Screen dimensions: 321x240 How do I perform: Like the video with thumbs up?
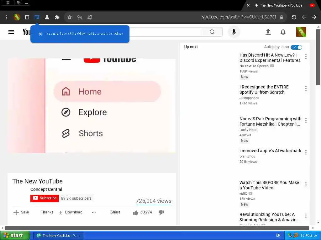[135, 212]
